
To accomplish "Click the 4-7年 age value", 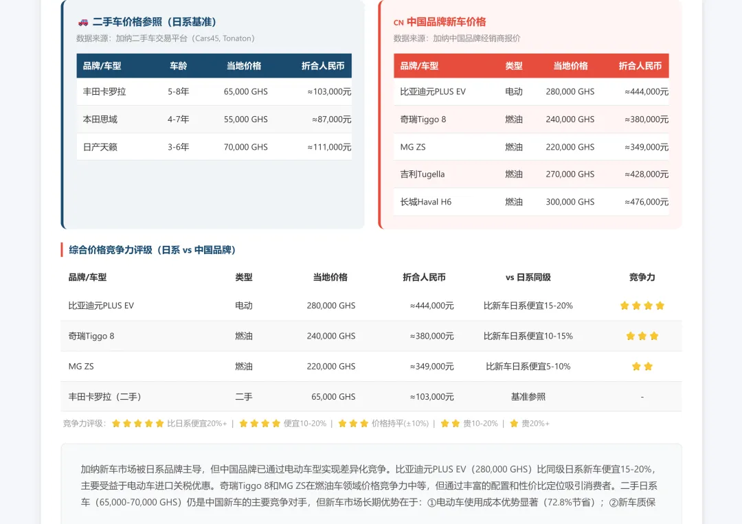I will (179, 119).
